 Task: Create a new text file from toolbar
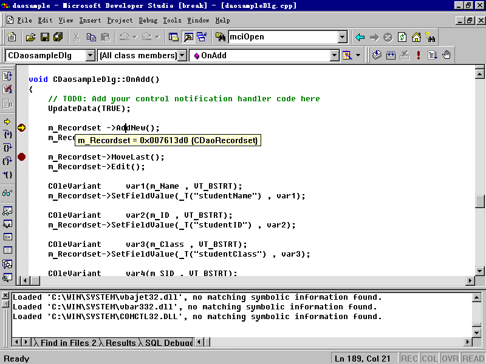click(12, 37)
